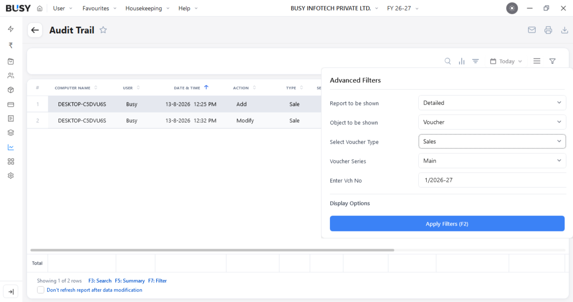Expand the Display Options section
This screenshot has height=302, width=573.
tap(350, 203)
